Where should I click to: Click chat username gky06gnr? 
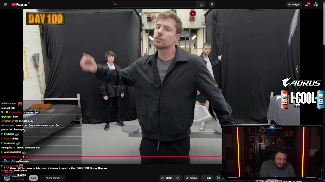pos(6,117)
